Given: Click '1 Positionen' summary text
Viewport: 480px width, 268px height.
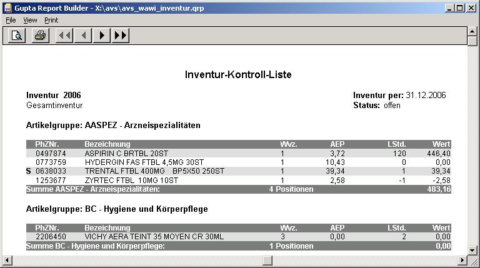Looking at the screenshot, I should [x=291, y=246].
